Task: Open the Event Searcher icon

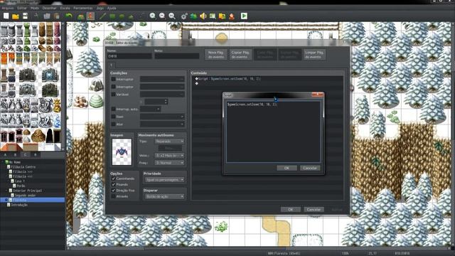Action: (213, 16)
